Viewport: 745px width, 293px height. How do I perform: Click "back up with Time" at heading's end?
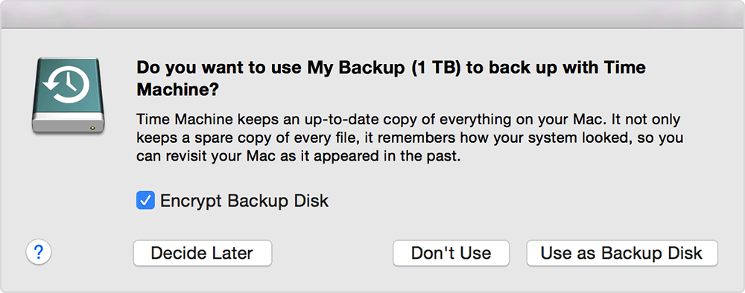pos(556,68)
